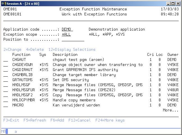The image size is (182, 135).
Task: Select the option field beside CHGAUT
Action: click(6, 60)
